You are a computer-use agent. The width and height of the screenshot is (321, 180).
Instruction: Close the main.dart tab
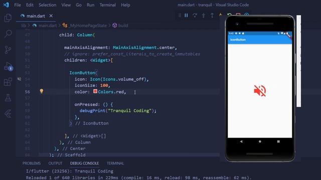51,15
